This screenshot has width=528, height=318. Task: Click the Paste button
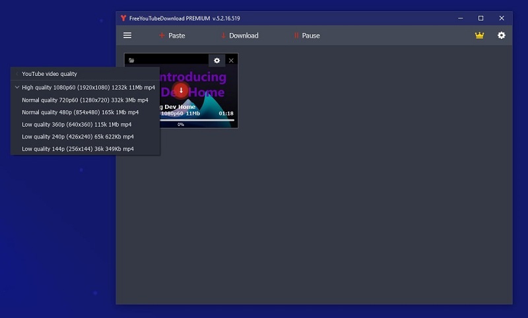pos(172,36)
